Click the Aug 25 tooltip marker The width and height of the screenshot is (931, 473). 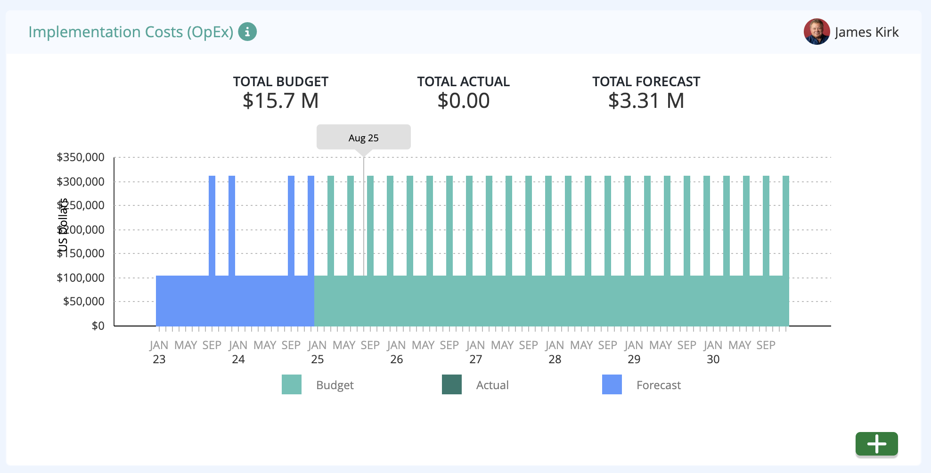[363, 138]
